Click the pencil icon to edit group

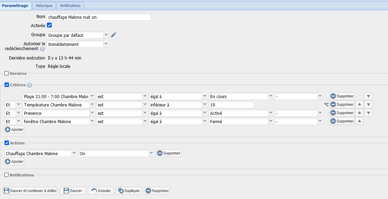114,35
